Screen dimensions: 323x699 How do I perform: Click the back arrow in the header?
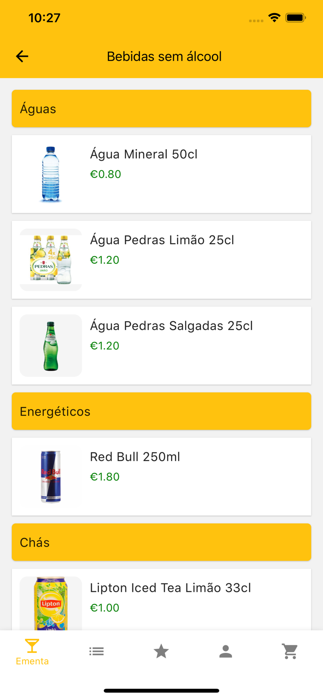click(x=21, y=56)
